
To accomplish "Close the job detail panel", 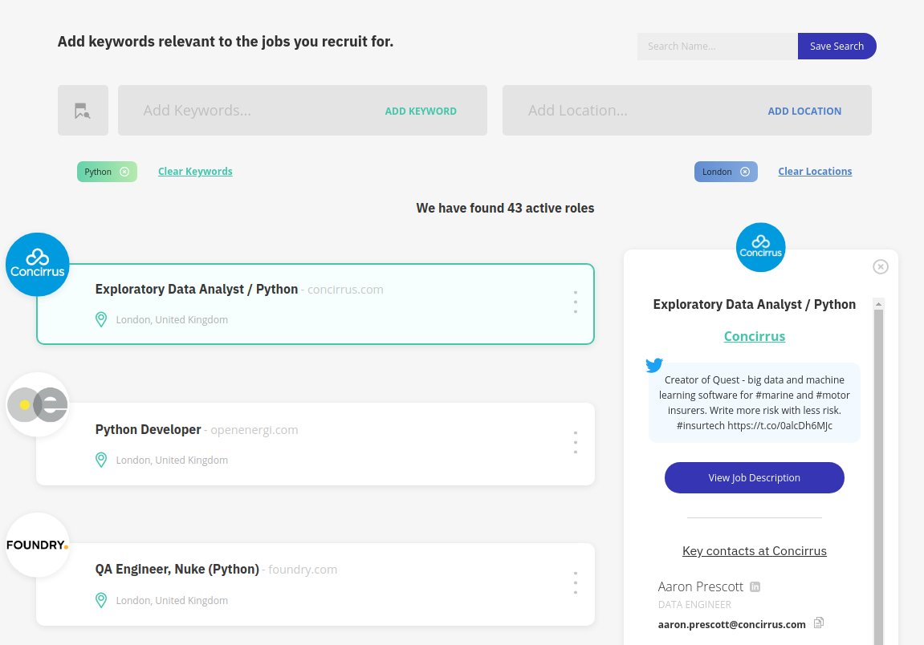I will click(x=881, y=267).
